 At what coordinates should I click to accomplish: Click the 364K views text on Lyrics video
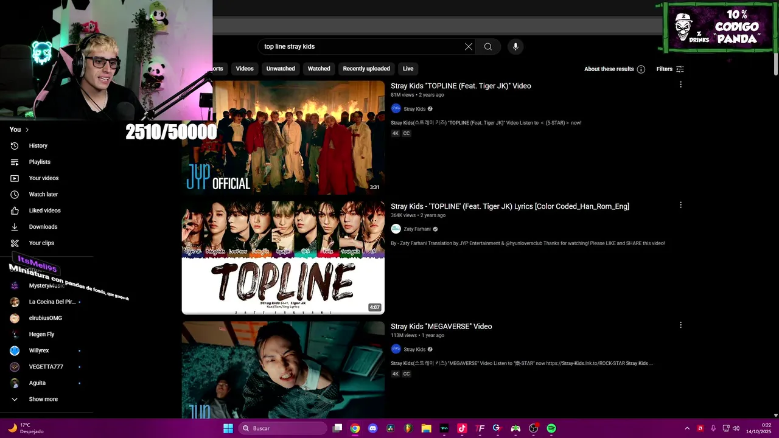403,215
